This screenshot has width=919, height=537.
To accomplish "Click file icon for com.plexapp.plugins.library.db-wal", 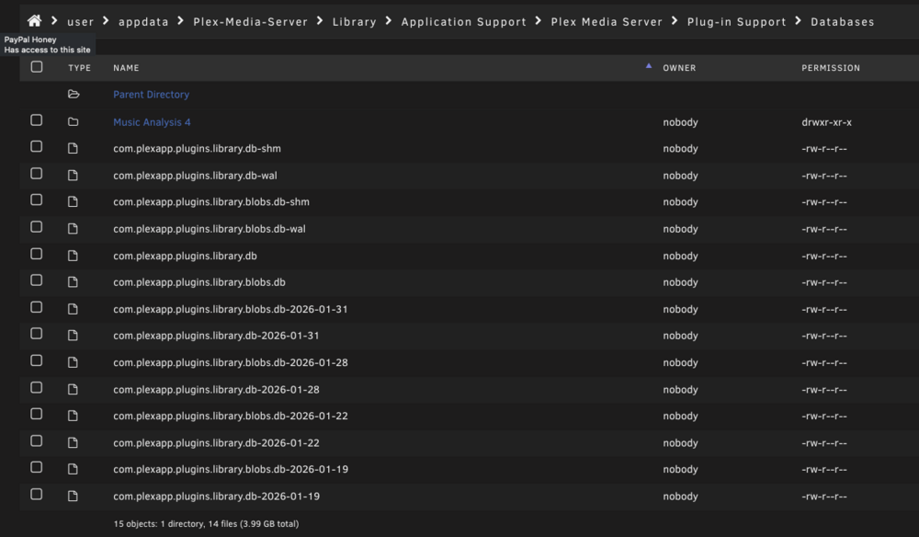I will point(73,176).
